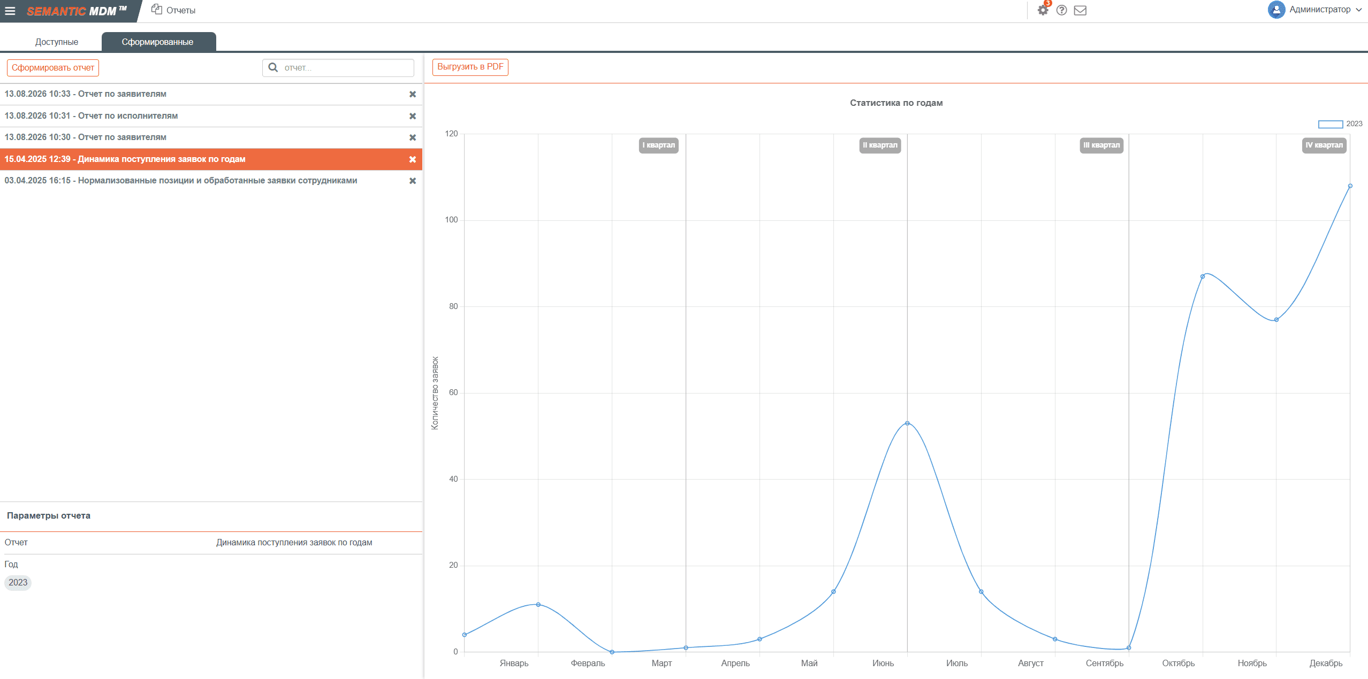Click the Статистика по годам chart title
The width and height of the screenshot is (1368, 679).
tap(896, 103)
